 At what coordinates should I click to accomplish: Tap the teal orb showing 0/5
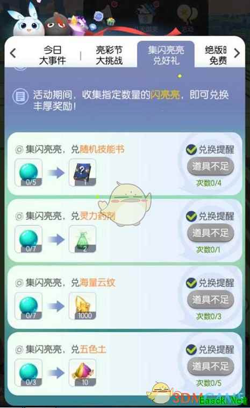pyautogui.click(x=28, y=173)
